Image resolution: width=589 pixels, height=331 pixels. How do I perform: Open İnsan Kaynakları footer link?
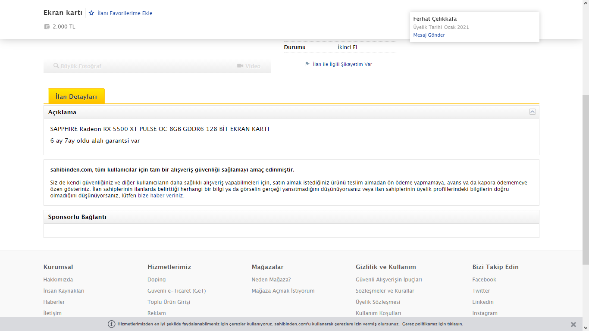pos(64,291)
